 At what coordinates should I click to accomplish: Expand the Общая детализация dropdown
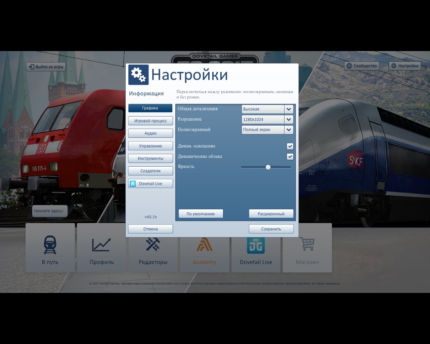(x=289, y=109)
